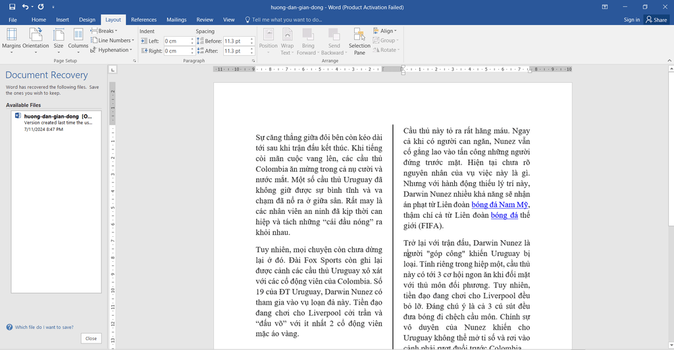674x350 pixels.
Task: Click the vertical scrollbar thumb
Action: tap(670, 149)
